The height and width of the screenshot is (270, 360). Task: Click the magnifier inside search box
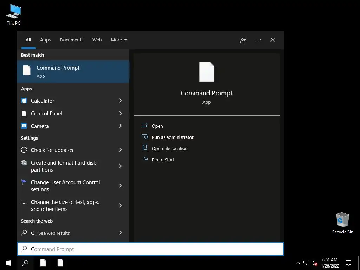pos(24,249)
